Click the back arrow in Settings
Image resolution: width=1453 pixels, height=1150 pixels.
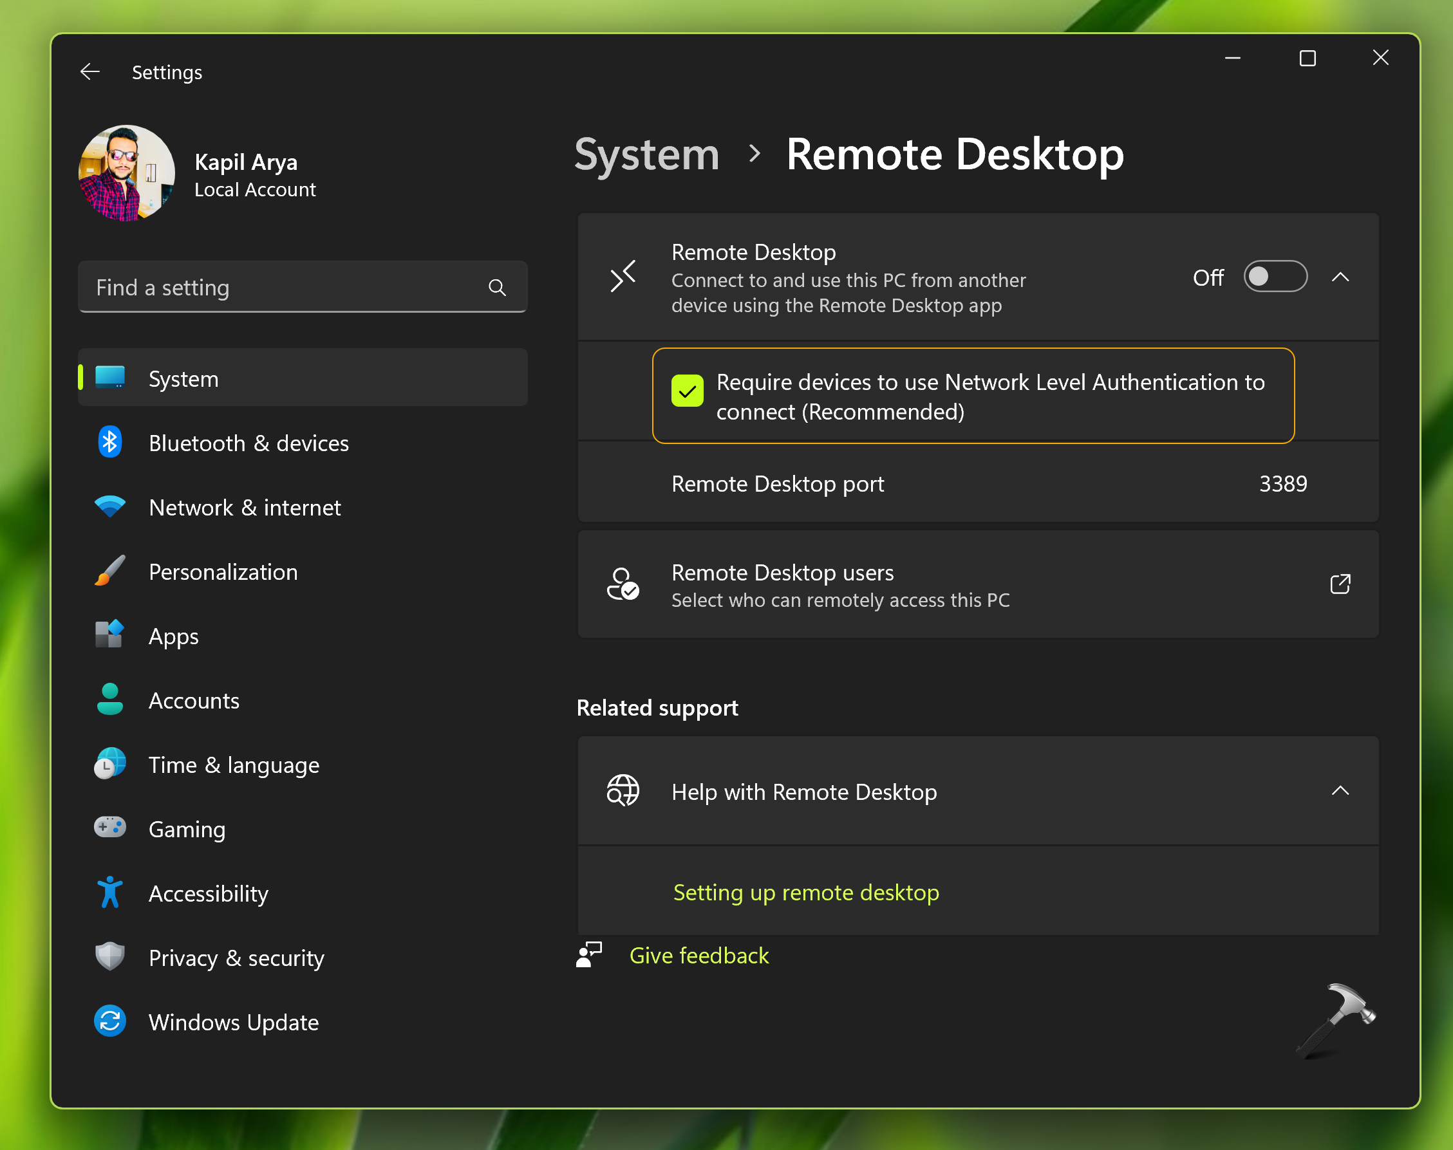(89, 72)
